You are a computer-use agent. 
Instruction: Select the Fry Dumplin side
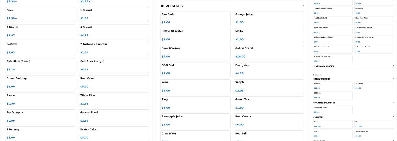point(40,116)
